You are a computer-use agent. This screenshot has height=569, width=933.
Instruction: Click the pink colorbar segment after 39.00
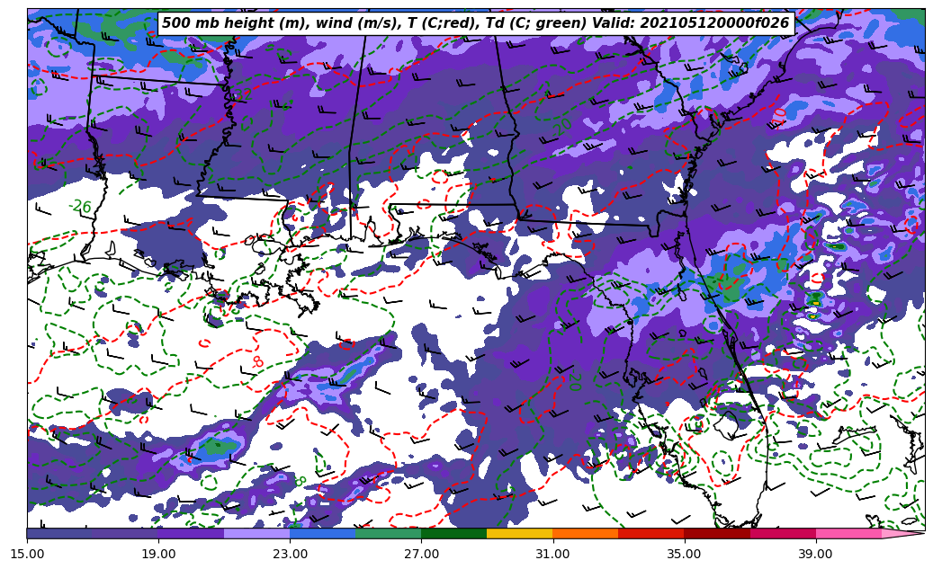click(848, 534)
